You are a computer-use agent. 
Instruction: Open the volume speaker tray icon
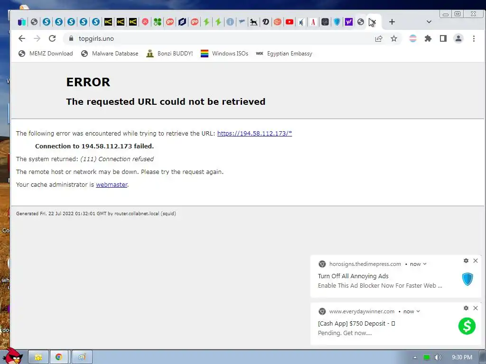click(438, 357)
